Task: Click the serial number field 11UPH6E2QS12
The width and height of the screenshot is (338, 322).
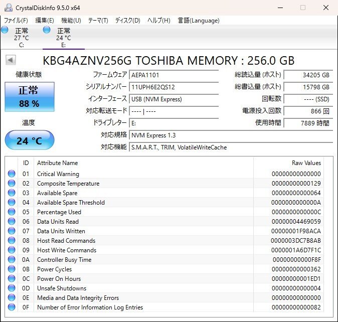Action: pos(174,87)
